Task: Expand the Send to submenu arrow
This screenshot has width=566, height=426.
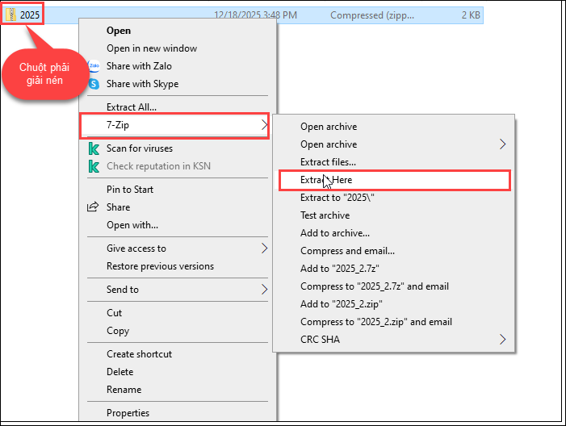Action: [264, 290]
